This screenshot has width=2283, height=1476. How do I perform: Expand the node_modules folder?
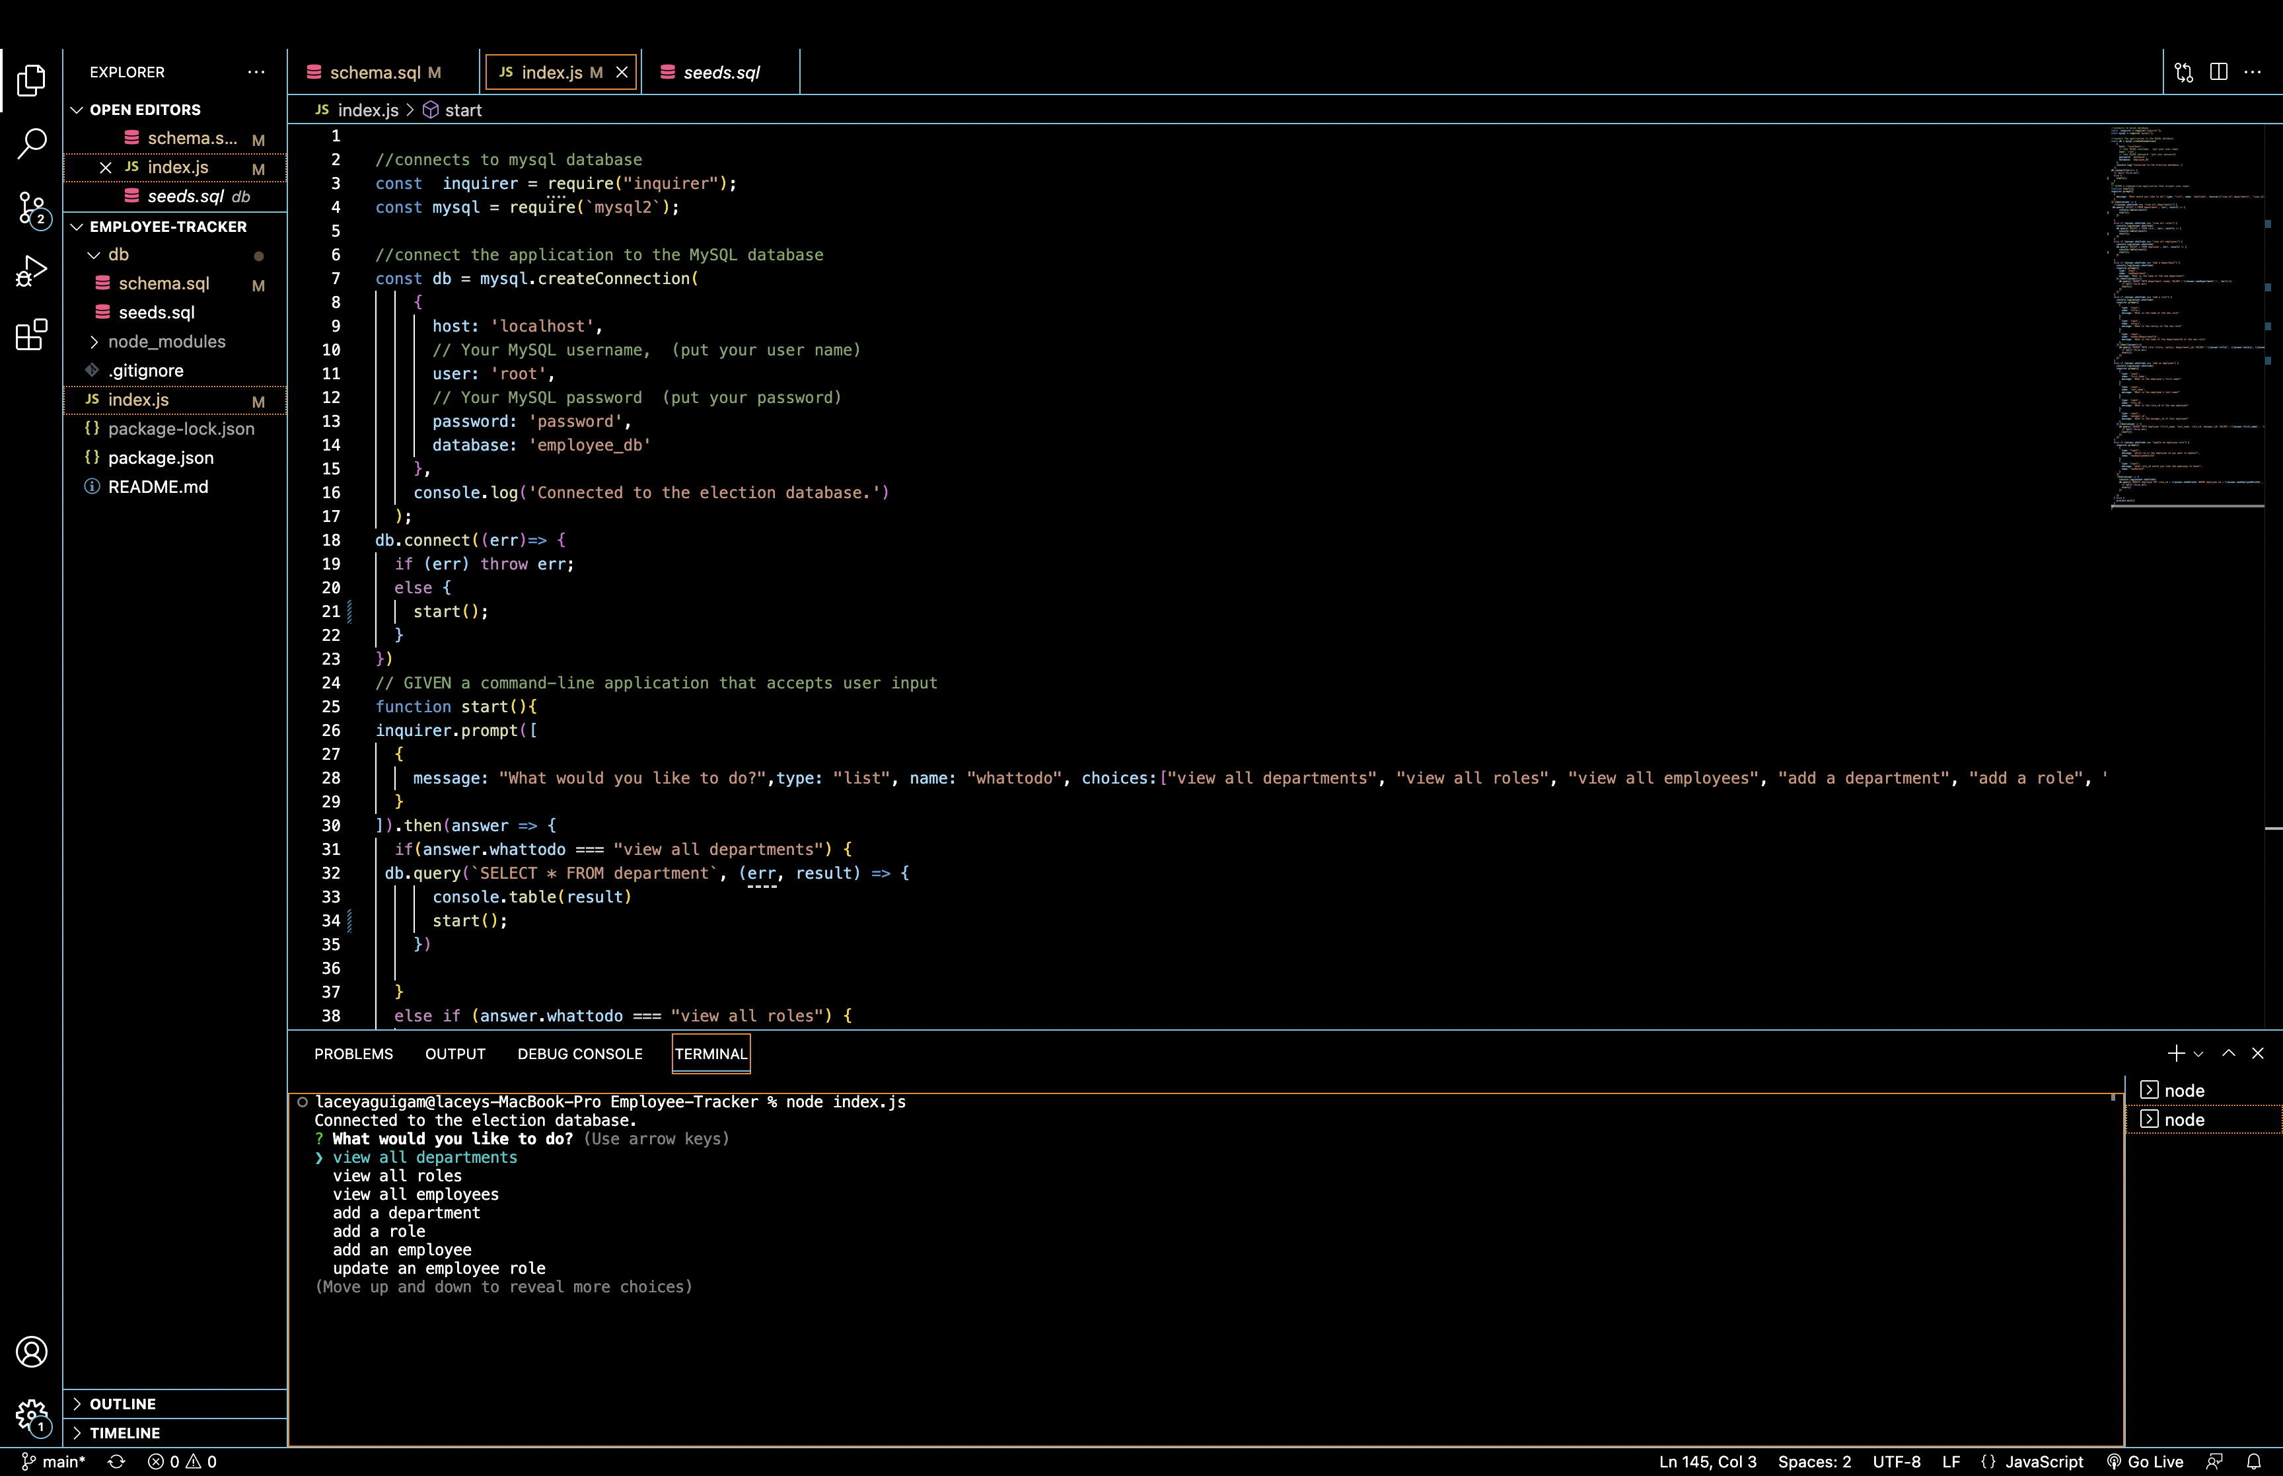pyautogui.click(x=94, y=342)
